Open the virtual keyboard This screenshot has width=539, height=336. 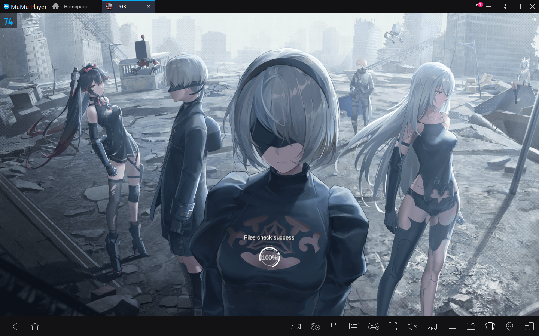point(354,326)
